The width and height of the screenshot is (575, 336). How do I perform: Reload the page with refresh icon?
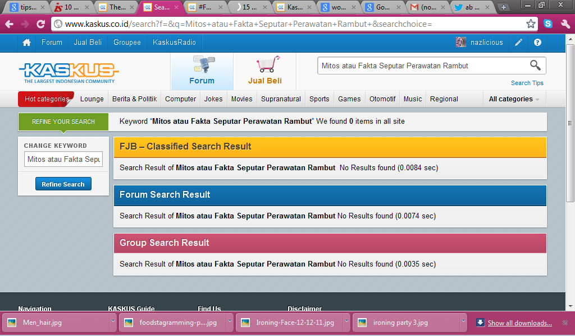(x=40, y=24)
